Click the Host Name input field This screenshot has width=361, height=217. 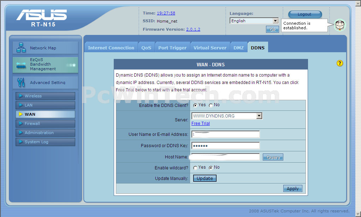pos(226,157)
